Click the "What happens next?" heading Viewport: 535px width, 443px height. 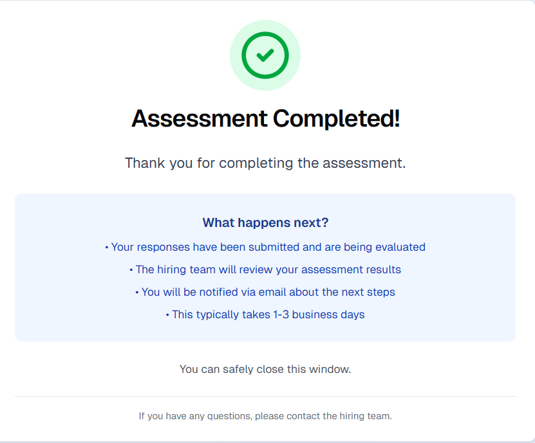click(265, 223)
